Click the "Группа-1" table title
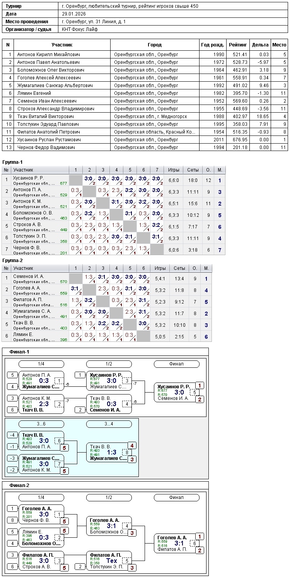 [x=12, y=162]
